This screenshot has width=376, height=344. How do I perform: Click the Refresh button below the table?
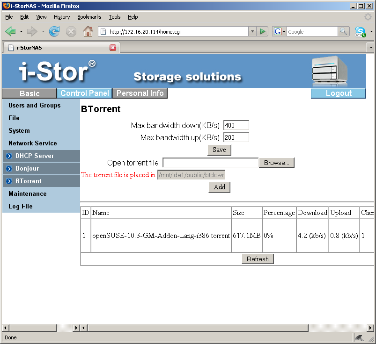(x=258, y=259)
